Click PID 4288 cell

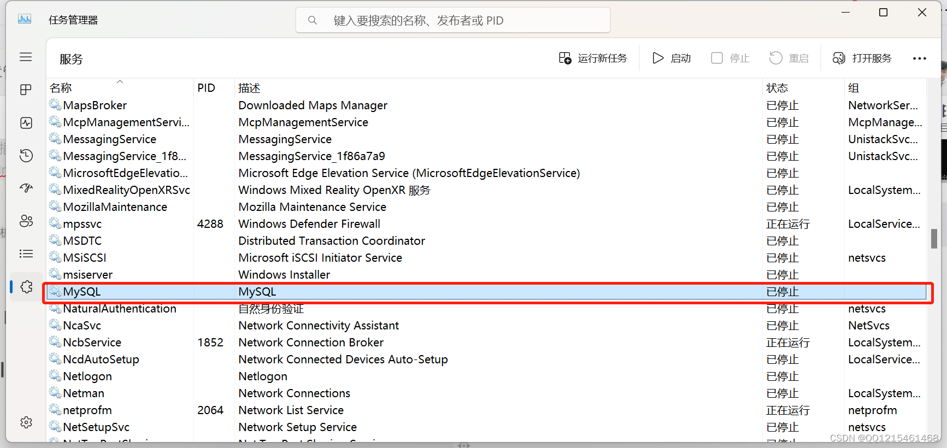(210, 224)
